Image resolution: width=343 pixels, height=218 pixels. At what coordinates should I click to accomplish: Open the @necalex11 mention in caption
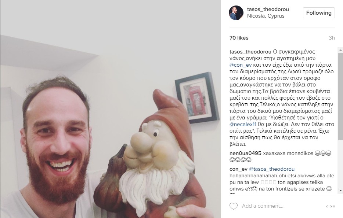pos(243,124)
